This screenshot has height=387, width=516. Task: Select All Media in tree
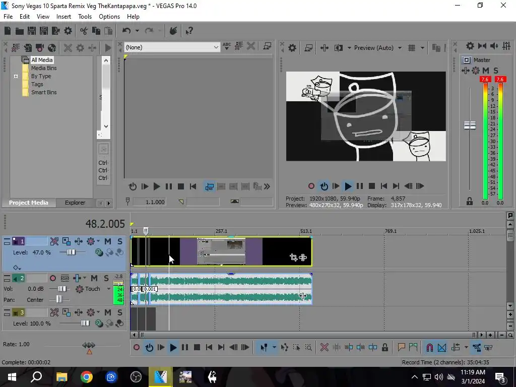(41, 60)
